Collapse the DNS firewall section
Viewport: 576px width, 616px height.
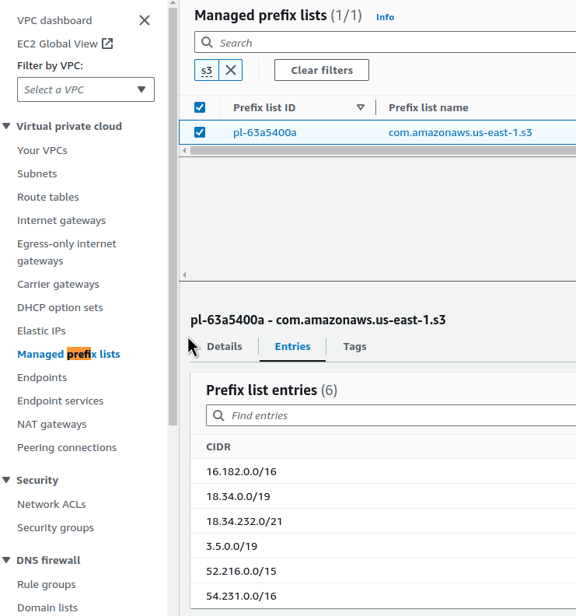[6, 560]
